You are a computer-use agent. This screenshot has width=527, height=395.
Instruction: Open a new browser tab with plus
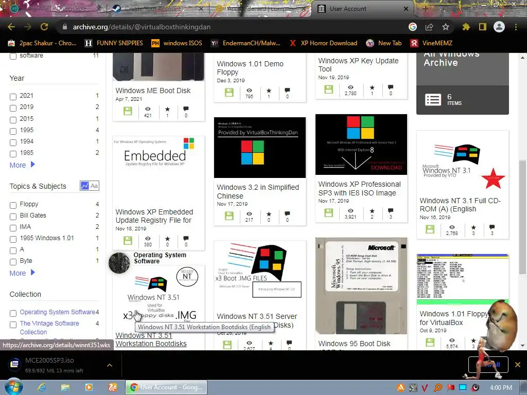click(425, 9)
